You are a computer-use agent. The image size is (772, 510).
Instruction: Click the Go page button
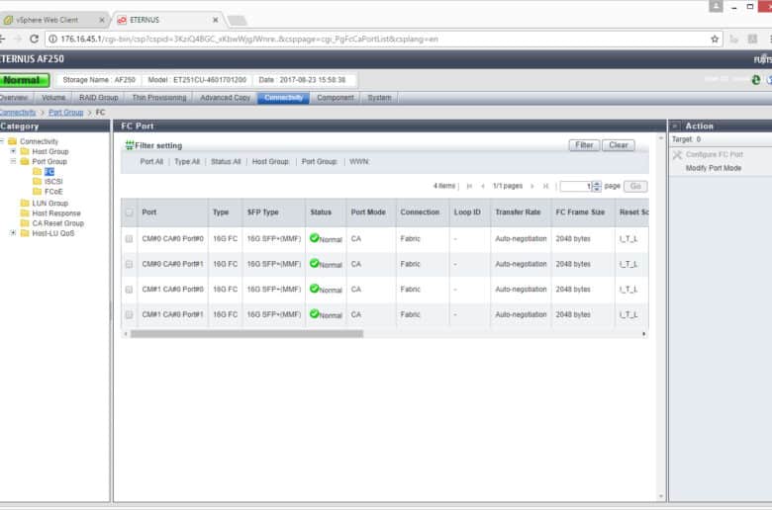click(635, 187)
